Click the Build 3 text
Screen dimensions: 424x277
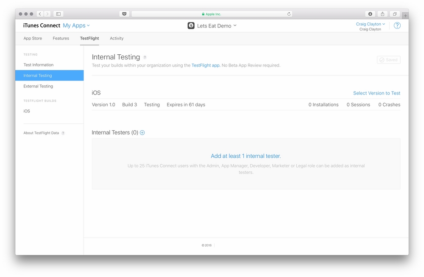(129, 105)
